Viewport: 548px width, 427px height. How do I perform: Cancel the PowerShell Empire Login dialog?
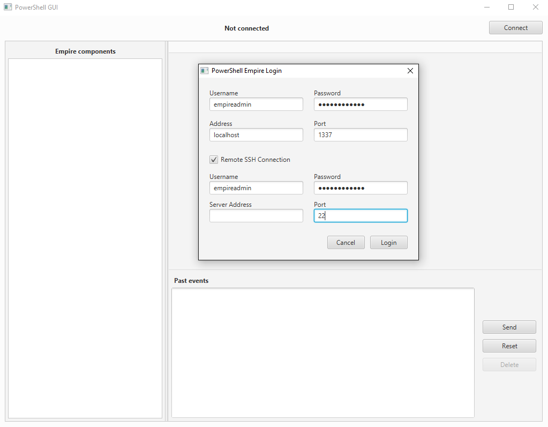point(346,243)
